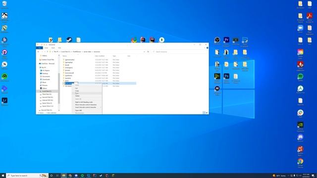Viewport: 317px width, 178px height.
Task: Switch to the View ribbon tab
Action: click(59, 48)
